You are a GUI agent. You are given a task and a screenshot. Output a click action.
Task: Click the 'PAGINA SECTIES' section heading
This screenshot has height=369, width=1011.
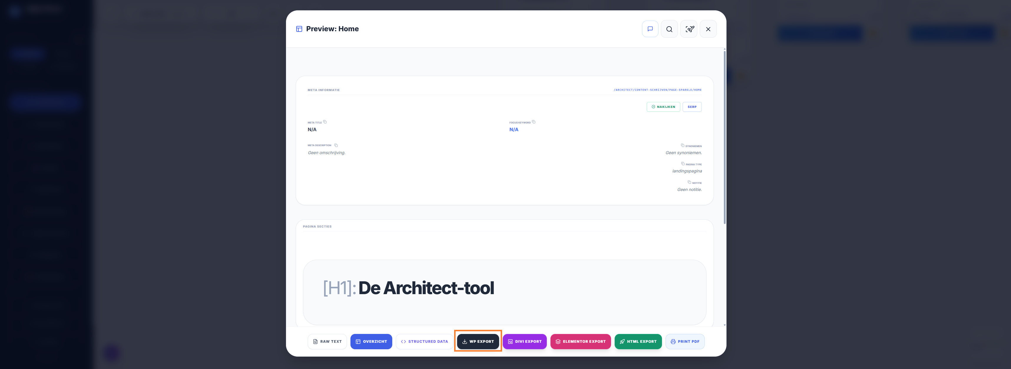(317, 227)
